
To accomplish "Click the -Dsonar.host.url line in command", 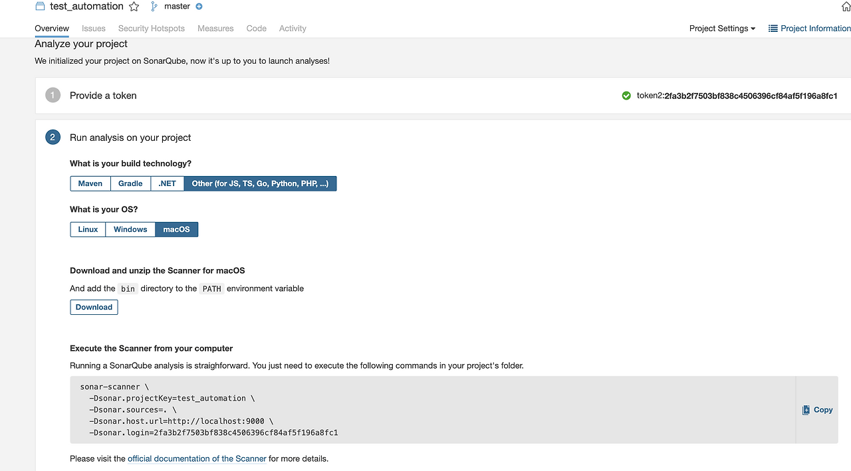I will coord(181,421).
